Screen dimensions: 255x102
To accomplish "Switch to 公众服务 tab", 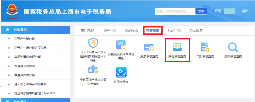I will click(196, 31).
